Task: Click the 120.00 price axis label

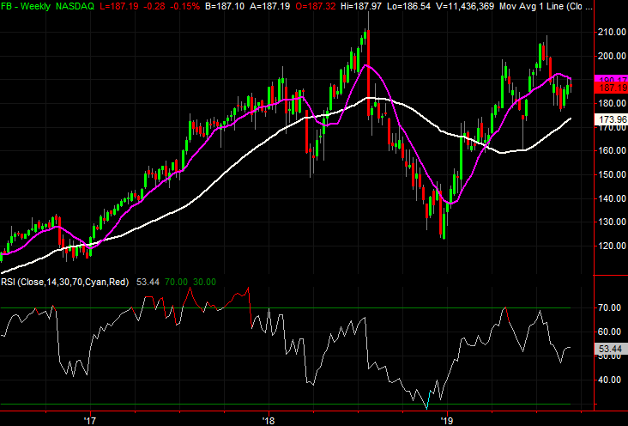Action: click(x=612, y=246)
